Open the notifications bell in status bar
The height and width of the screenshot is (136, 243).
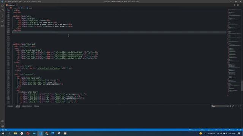[x=241, y=130]
